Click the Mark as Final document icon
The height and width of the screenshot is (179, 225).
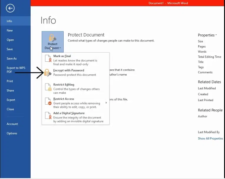coord(48,58)
